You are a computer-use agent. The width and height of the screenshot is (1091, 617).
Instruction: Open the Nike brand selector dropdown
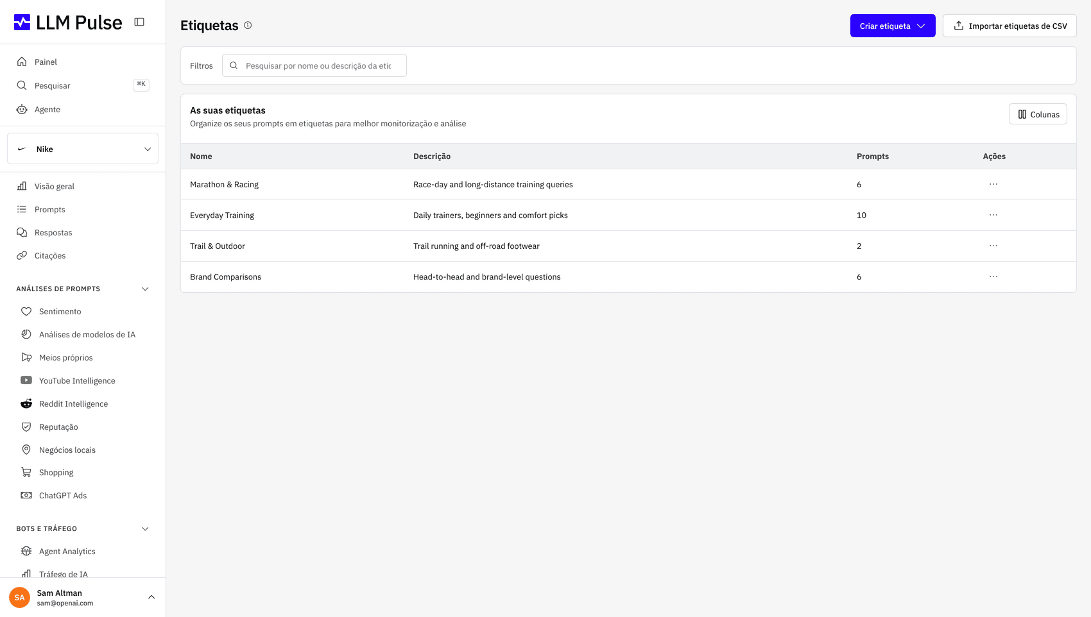coord(83,149)
